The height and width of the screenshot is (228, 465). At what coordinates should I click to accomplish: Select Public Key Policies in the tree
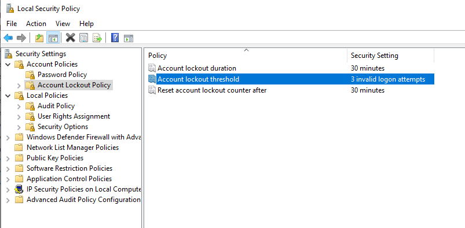(x=55, y=158)
